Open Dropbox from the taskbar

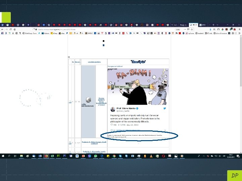77,156
